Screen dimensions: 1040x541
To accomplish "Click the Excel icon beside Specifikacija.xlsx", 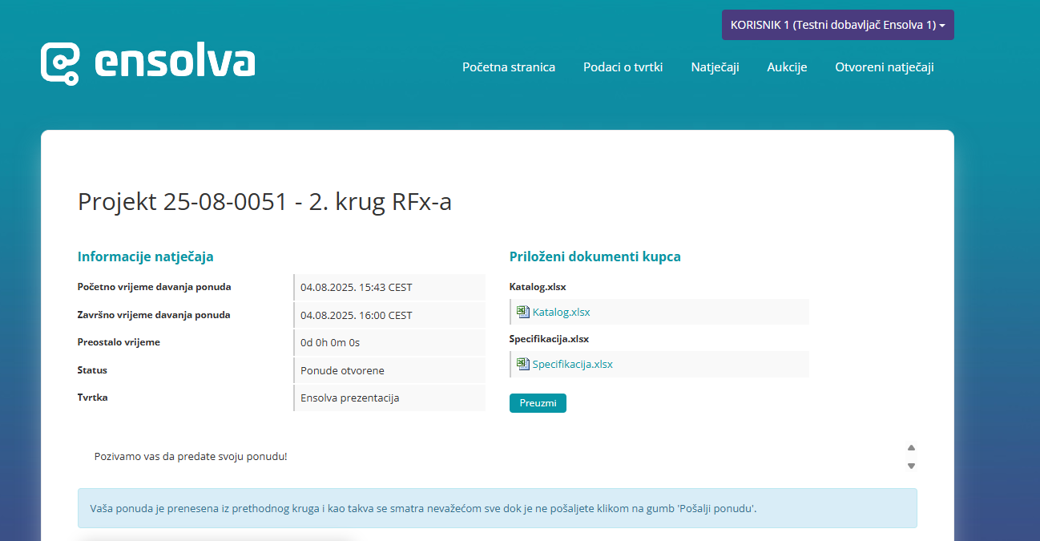I will pos(523,364).
